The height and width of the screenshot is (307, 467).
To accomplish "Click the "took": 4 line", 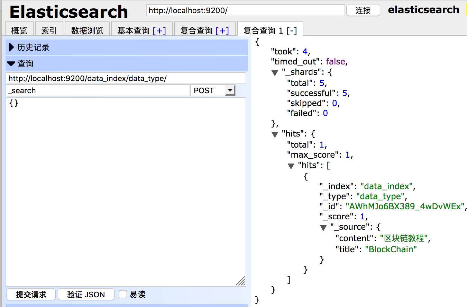I will (290, 52).
